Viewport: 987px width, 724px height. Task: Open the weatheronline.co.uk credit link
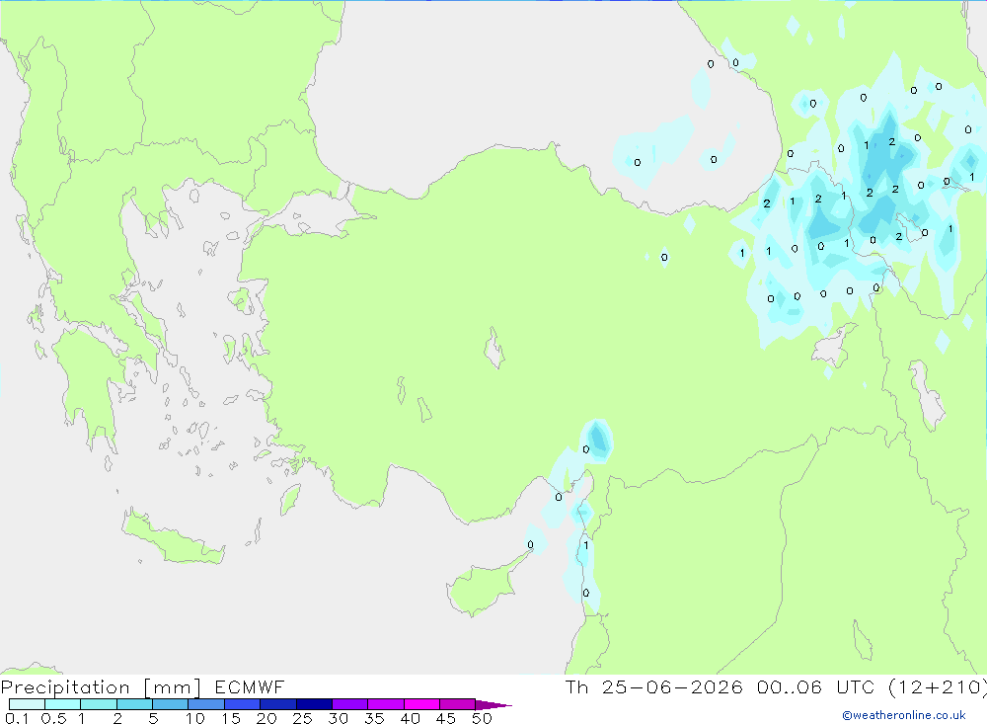pyautogui.click(x=904, y=715)
